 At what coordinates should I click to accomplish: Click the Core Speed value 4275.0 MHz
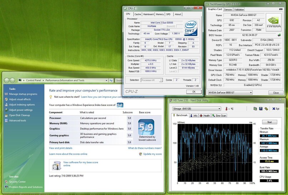pos(151,60)
